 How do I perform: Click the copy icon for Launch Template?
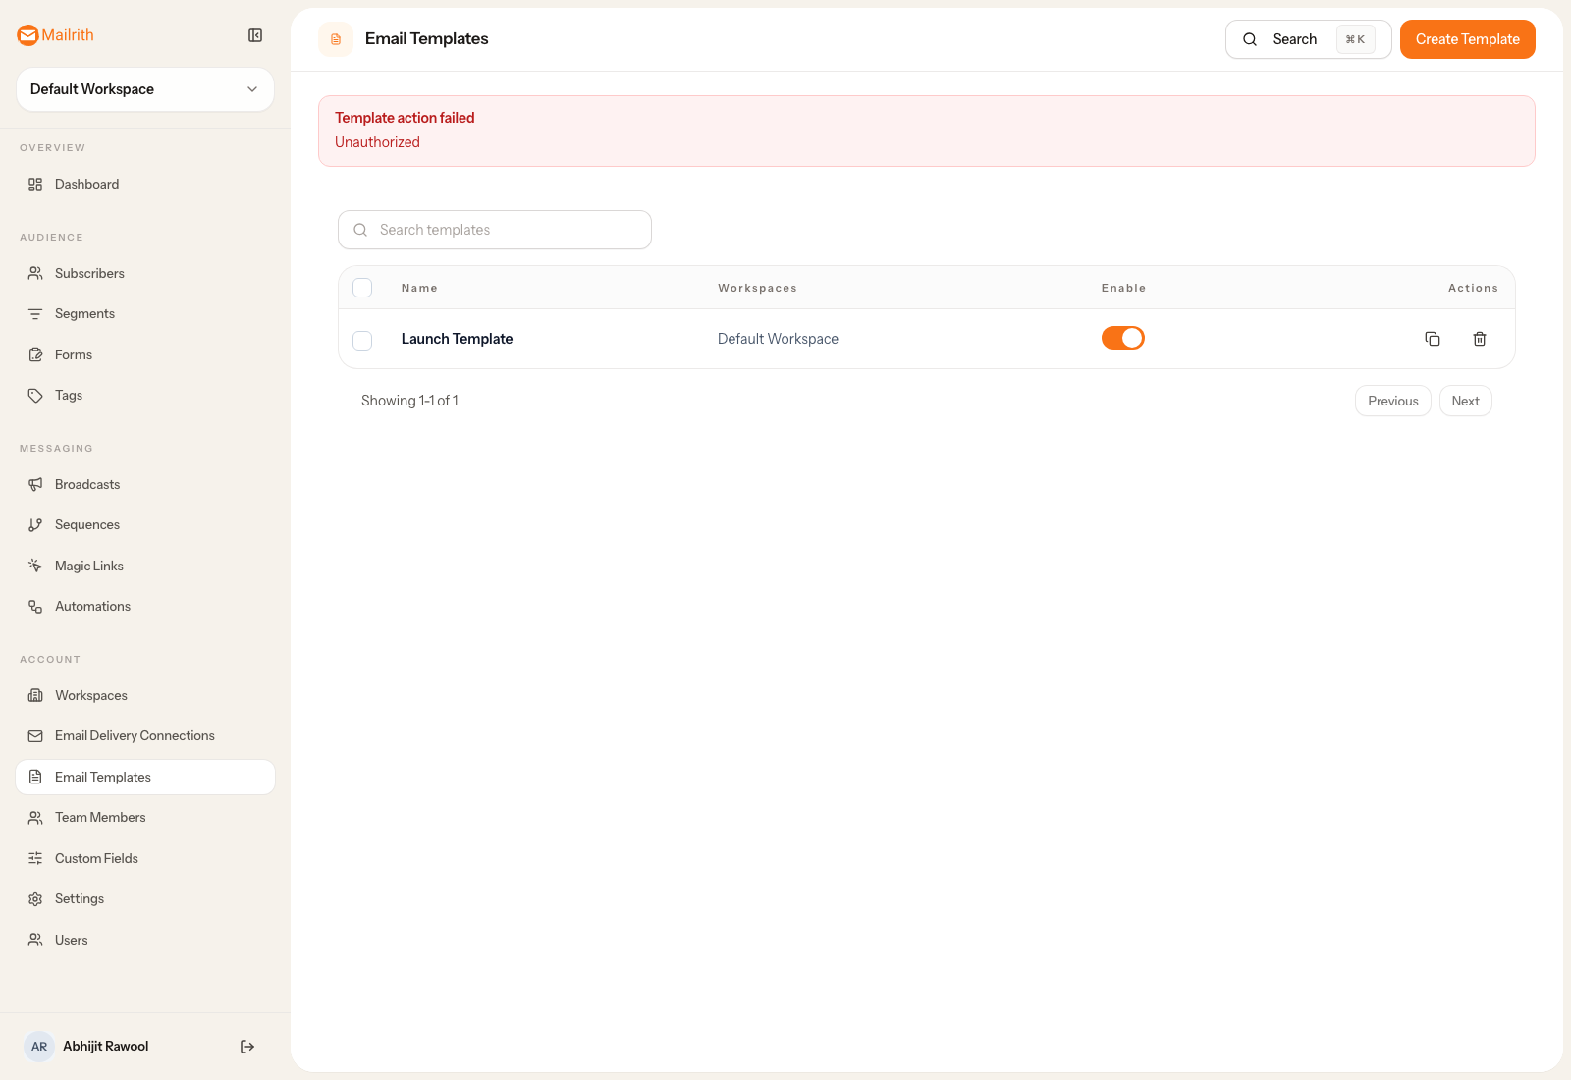point(1433,338)
